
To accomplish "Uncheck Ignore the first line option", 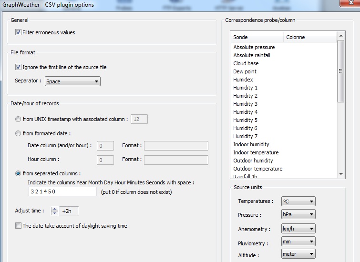I will [19, 67].
